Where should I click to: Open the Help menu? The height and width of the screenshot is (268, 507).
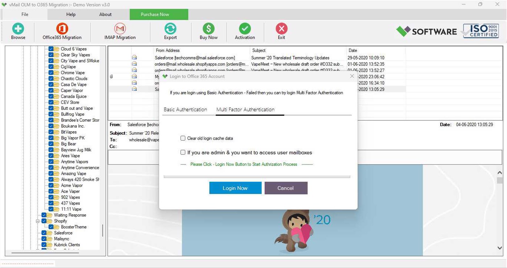(71, 15)
